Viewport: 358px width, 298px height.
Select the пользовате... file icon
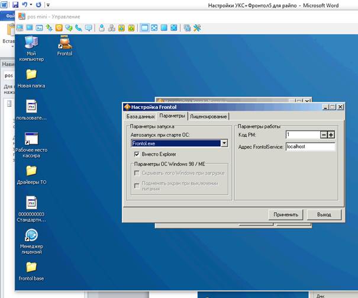(31, 110)
